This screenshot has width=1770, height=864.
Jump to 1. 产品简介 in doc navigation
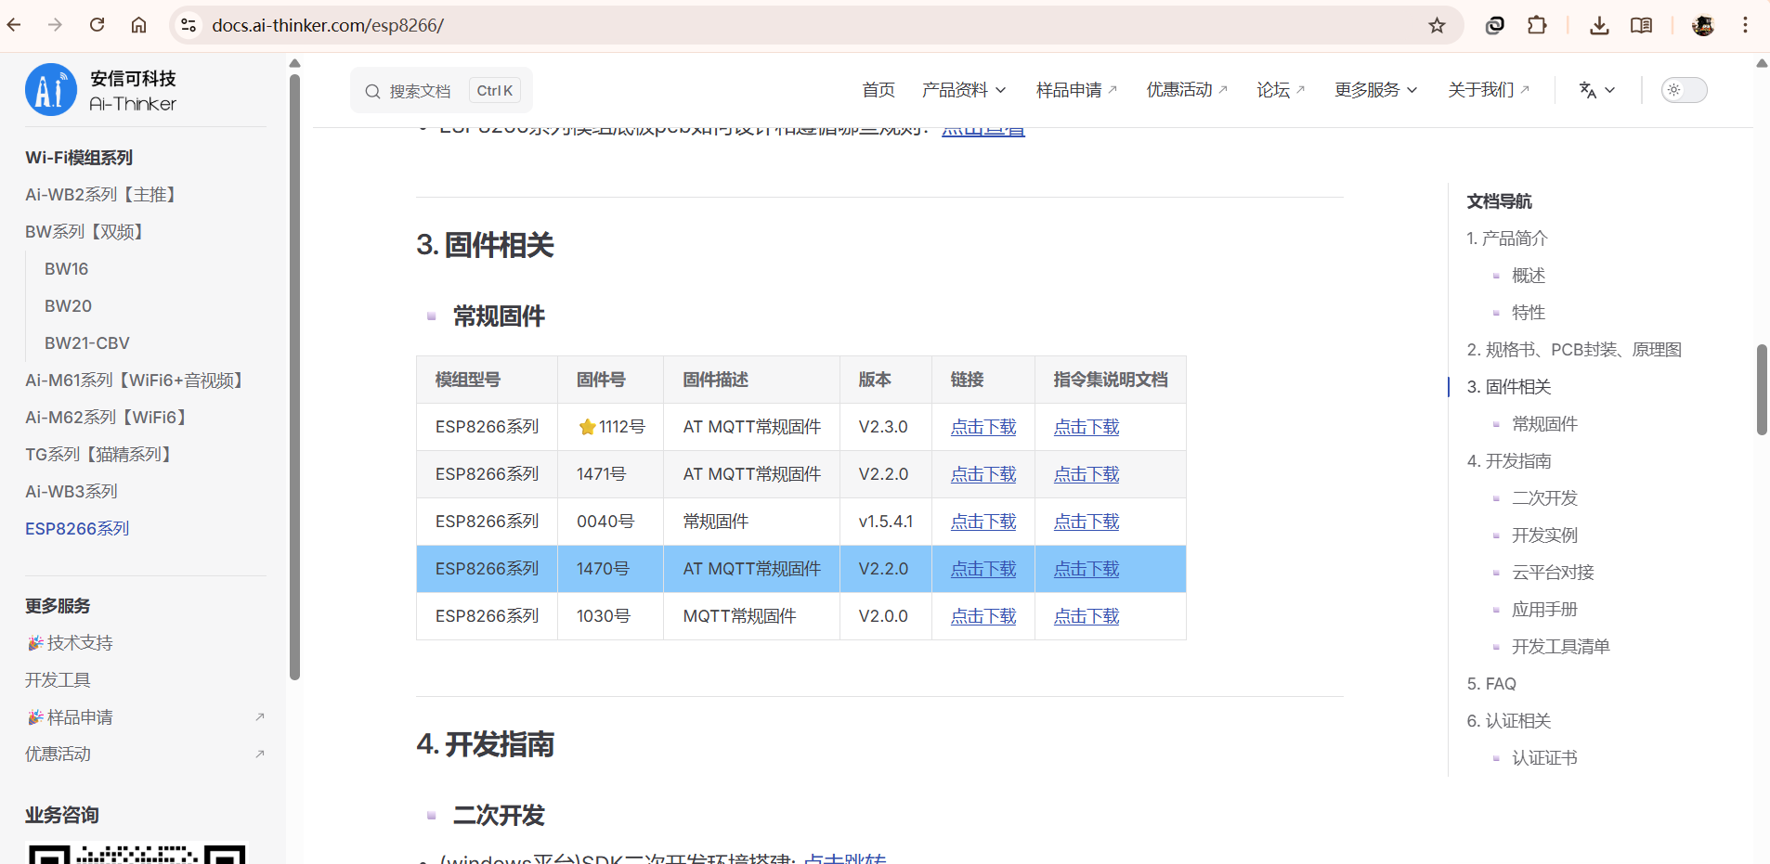click(1507, 239)
